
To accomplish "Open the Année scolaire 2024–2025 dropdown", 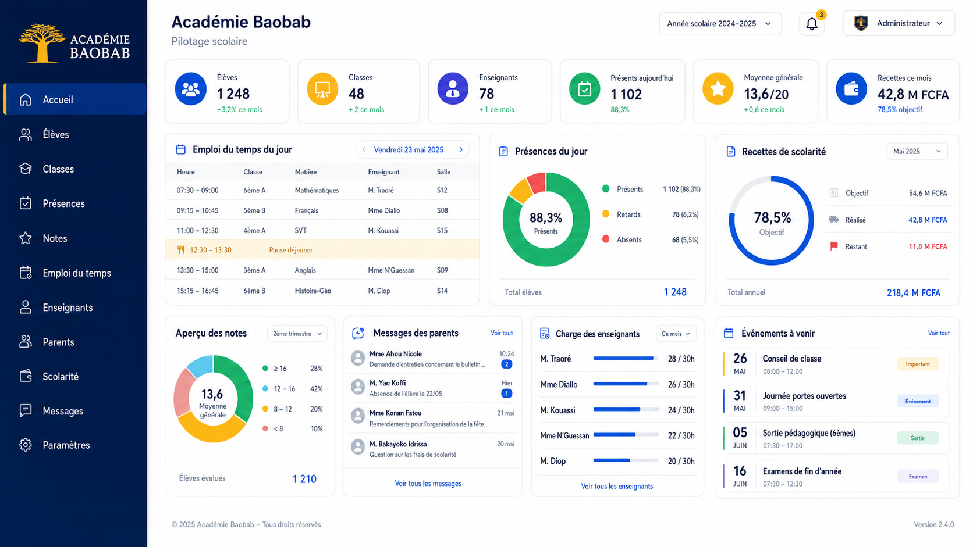I will 720,24.
